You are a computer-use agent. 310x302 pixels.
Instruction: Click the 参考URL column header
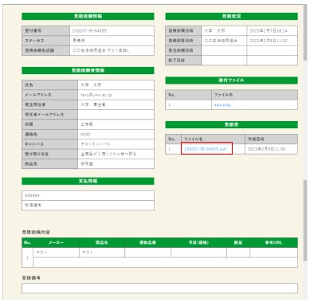273,242
